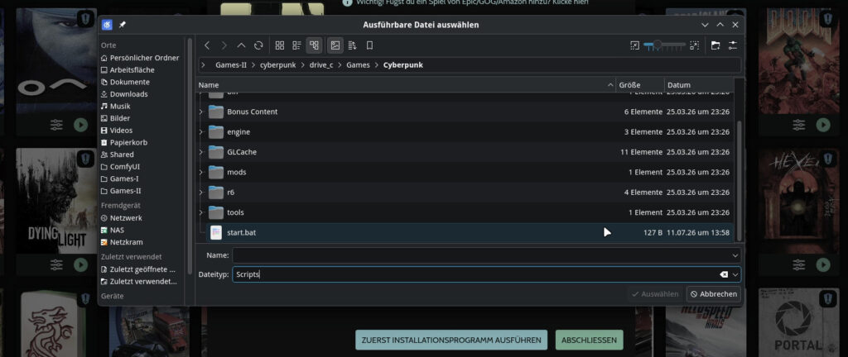Image resolution: width=848 pixels, height=357 pixels.
Task: Go to parent folder with up arrow
Action: (242, 45)
